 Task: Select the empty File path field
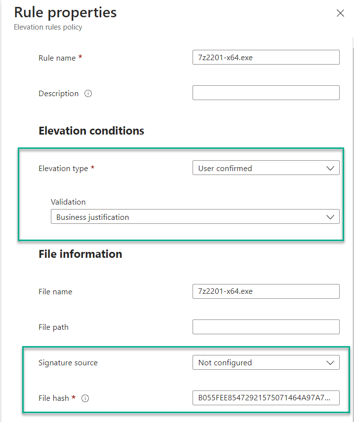[266, 327]
